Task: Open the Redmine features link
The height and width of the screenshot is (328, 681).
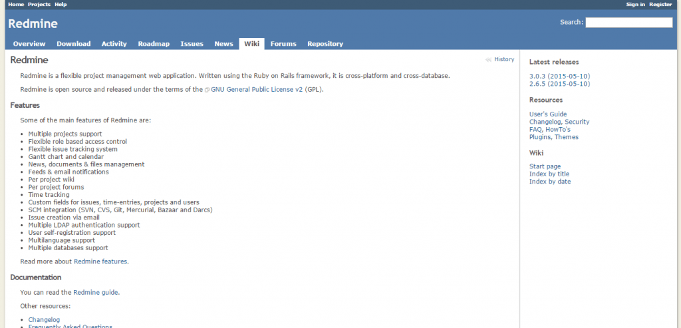Action: (100, 261)
